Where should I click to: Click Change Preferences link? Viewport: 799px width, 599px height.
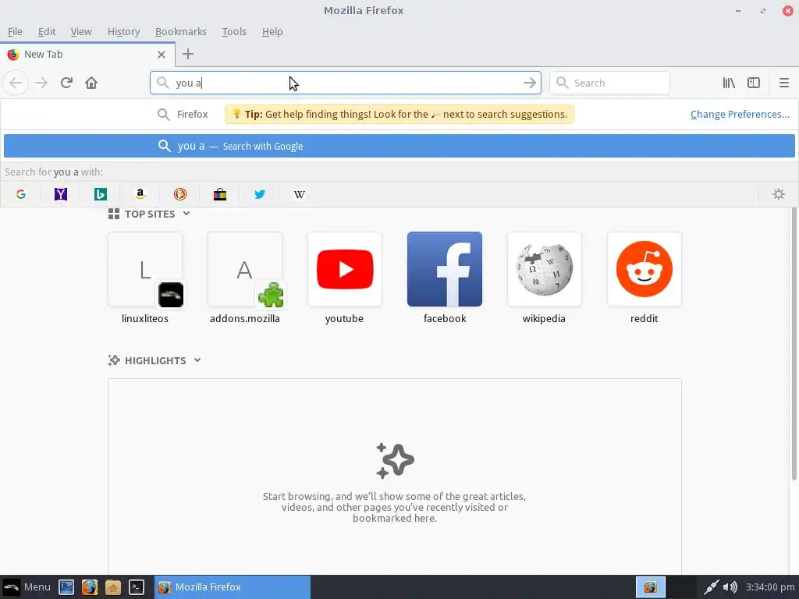pos(740,114)
